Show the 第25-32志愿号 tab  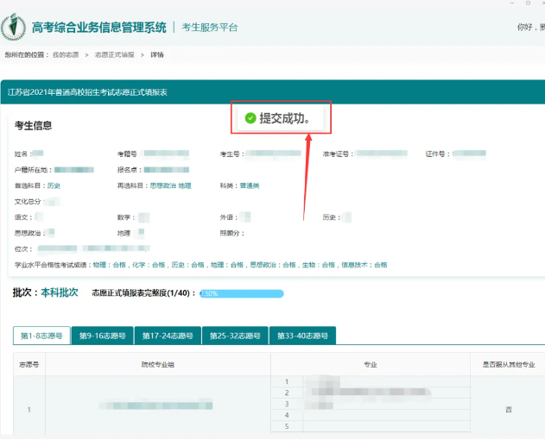(234, 336)
